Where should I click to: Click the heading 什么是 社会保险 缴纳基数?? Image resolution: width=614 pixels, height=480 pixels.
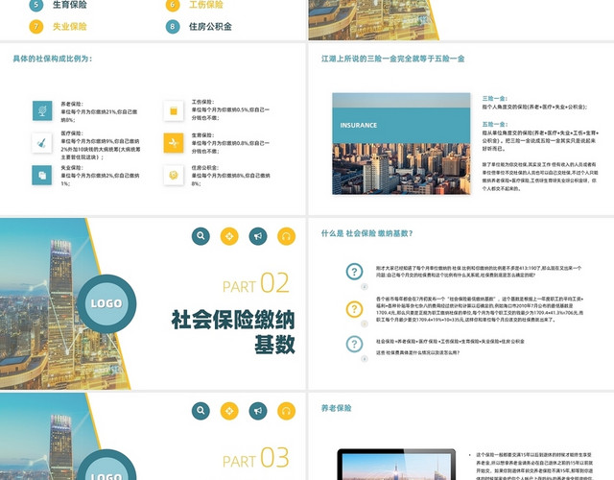click(366, 233)
